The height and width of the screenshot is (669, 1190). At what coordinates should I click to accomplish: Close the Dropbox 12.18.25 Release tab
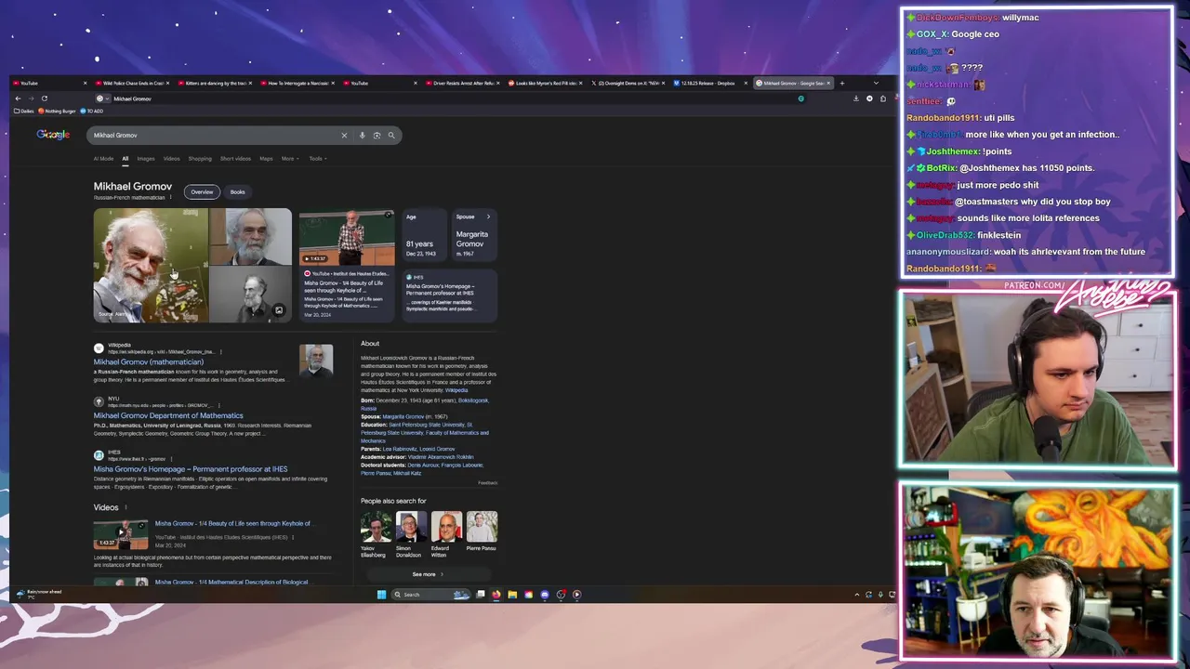pyautogui.click(x=746, y=83)
